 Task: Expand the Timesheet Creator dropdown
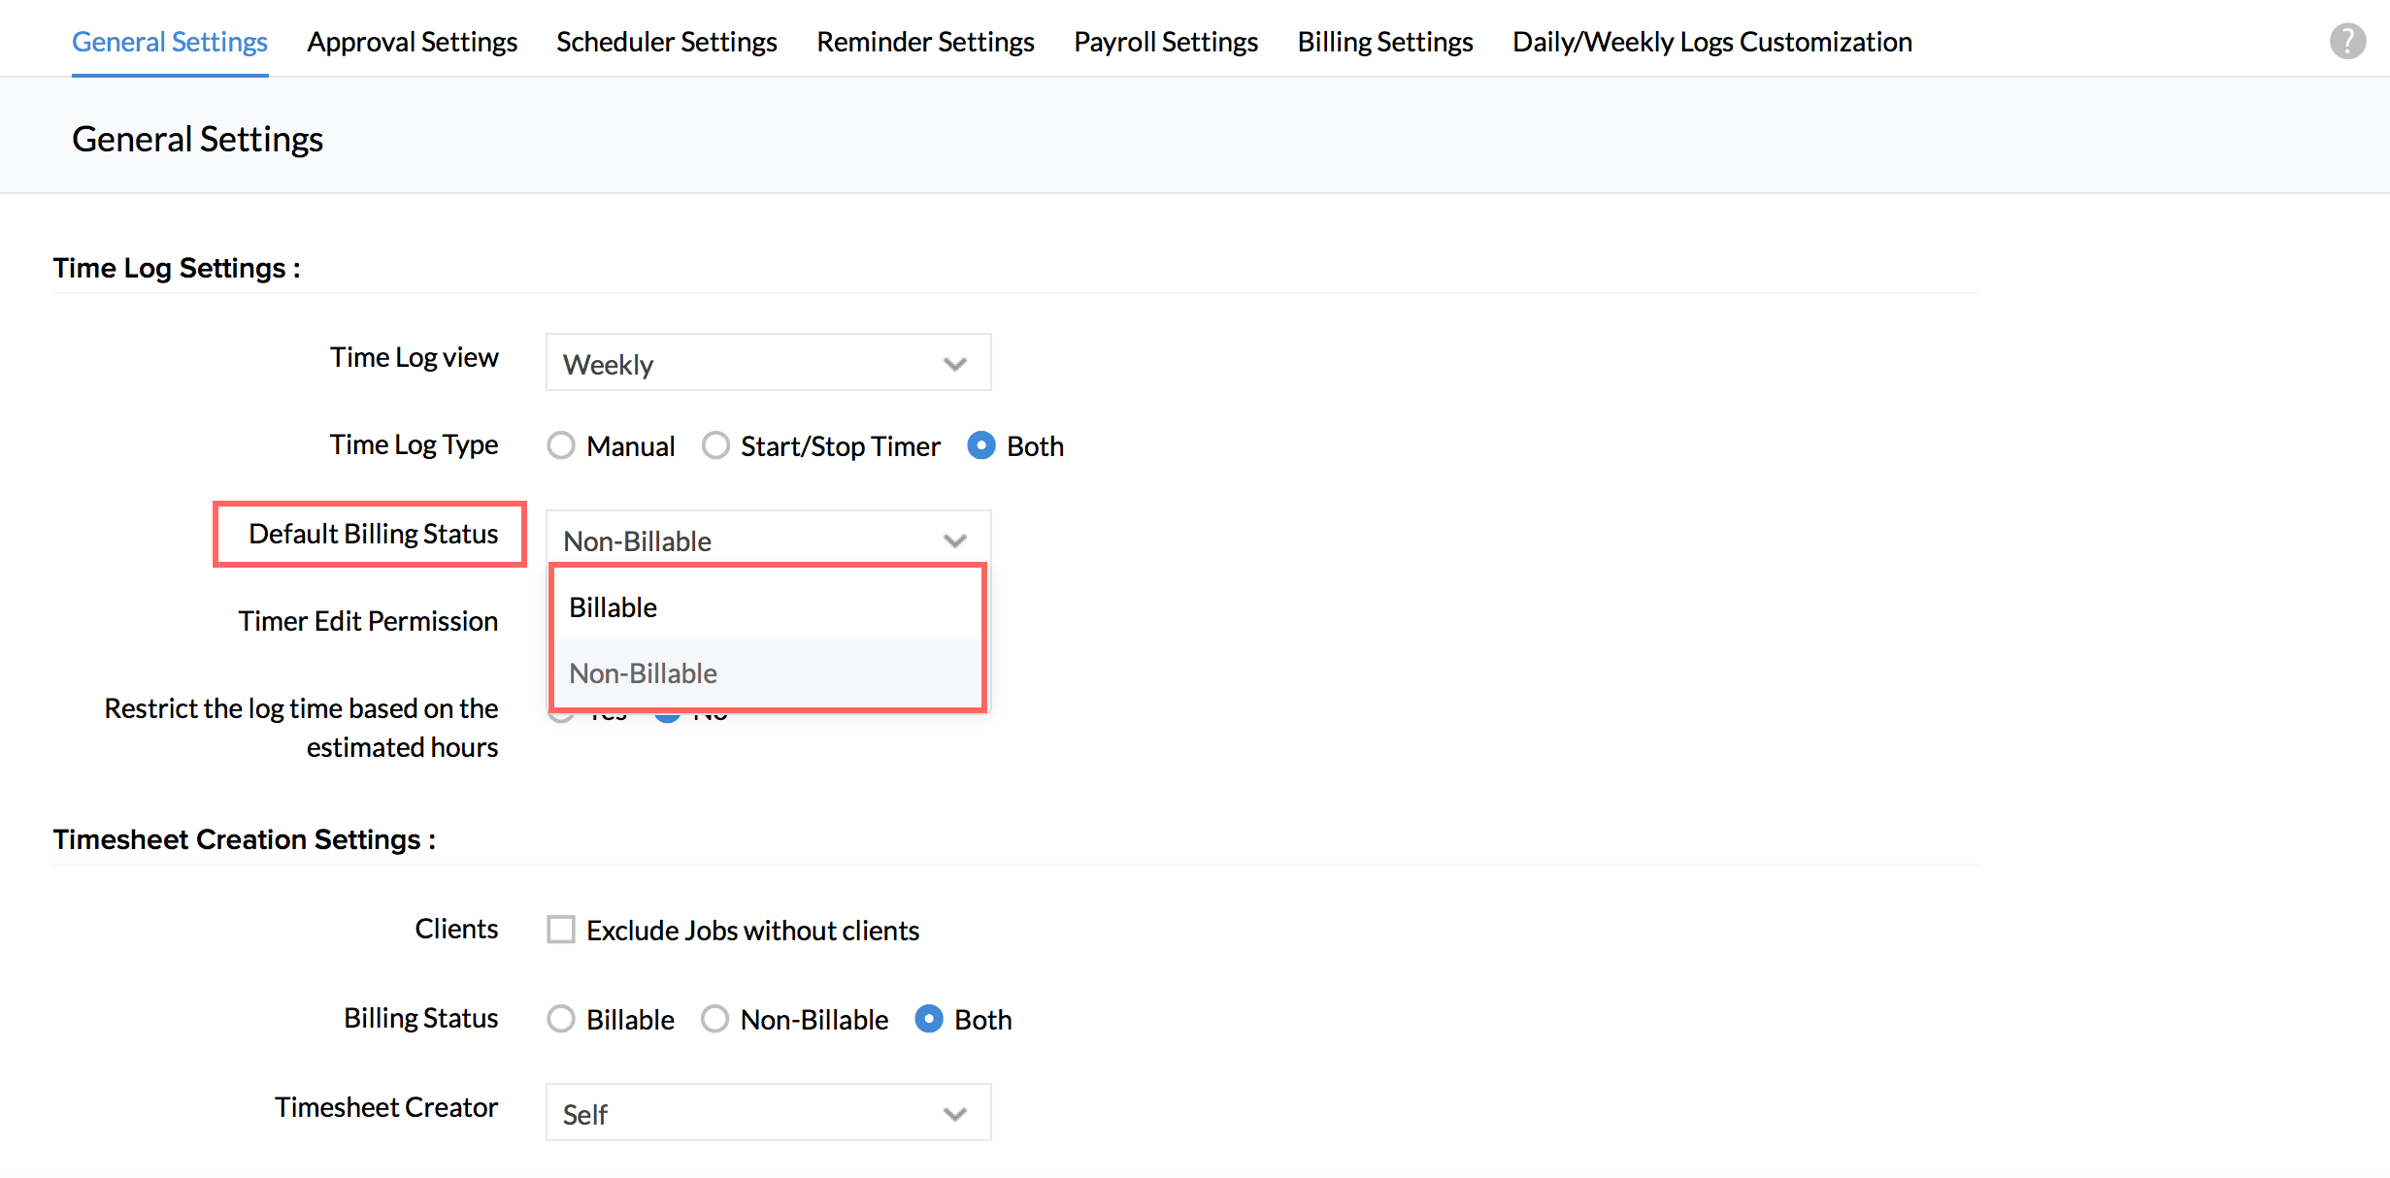click(x=768, y=1113)
